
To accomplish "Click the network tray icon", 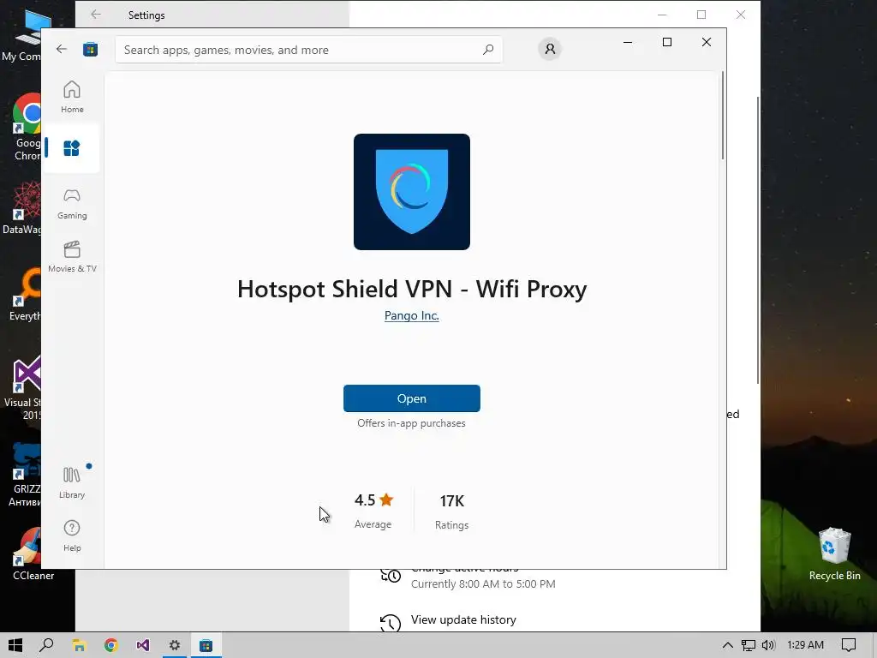I will (x=748, y=645).
